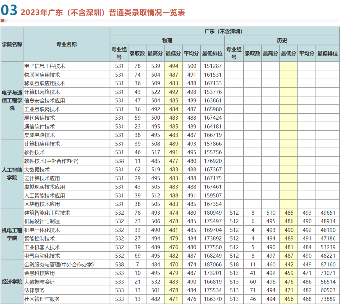Click the major 信息安全技术应用
Screen dimensions: 341x304
[x=45, y=101]
